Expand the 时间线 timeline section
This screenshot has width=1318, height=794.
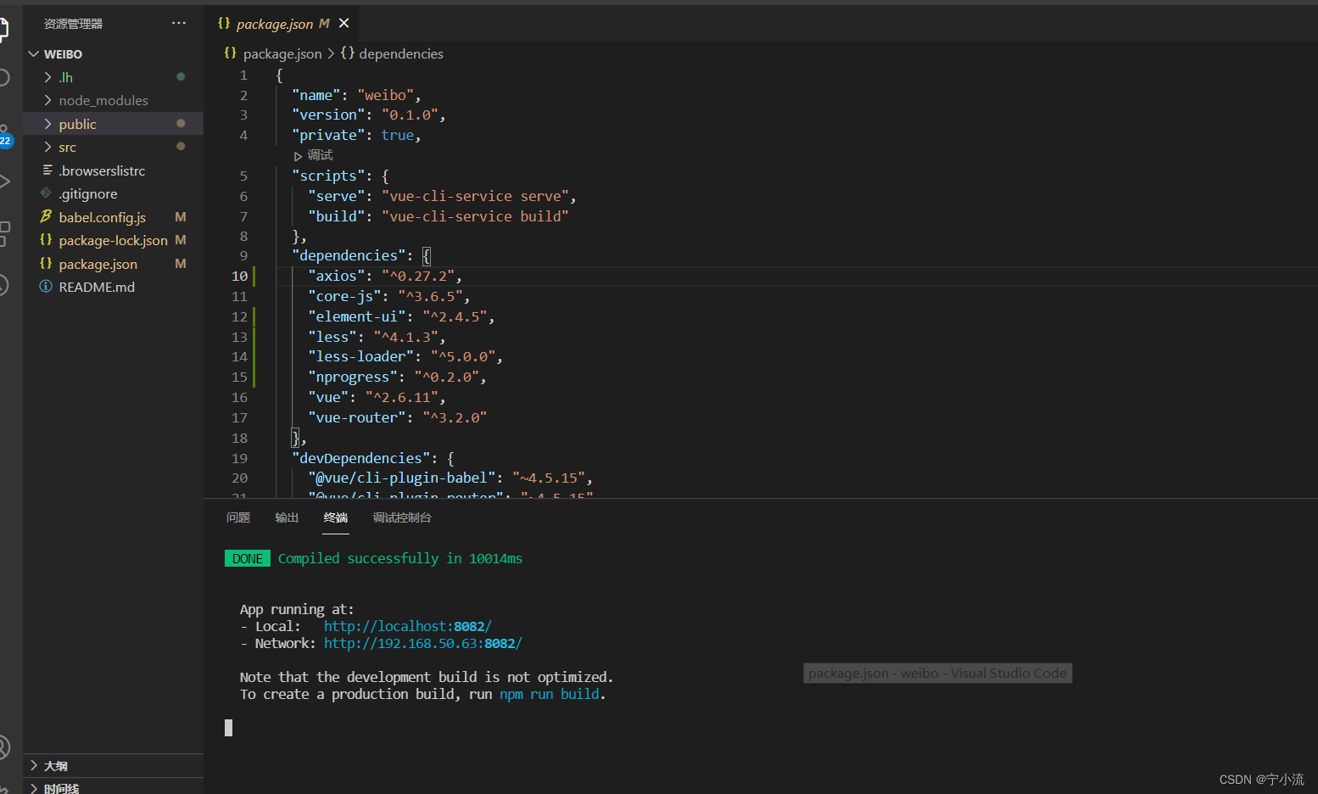[113, 787]
